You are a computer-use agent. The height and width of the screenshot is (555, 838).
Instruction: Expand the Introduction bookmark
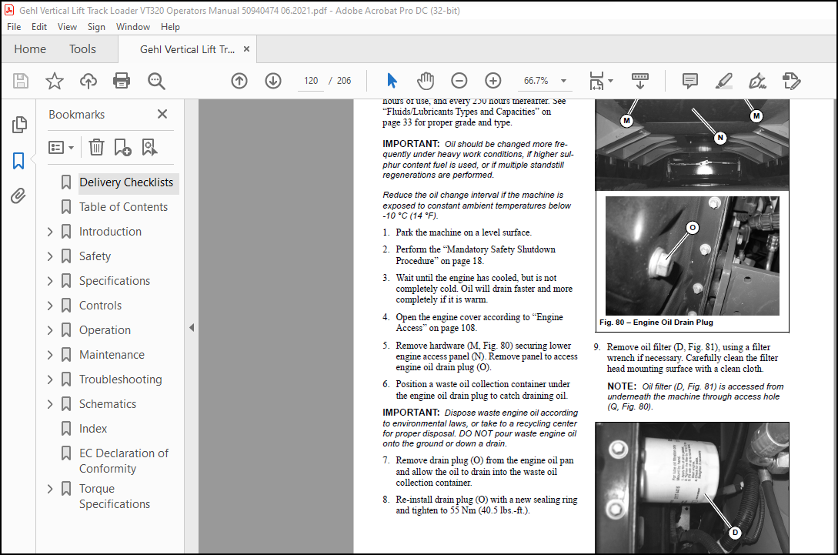50,232
